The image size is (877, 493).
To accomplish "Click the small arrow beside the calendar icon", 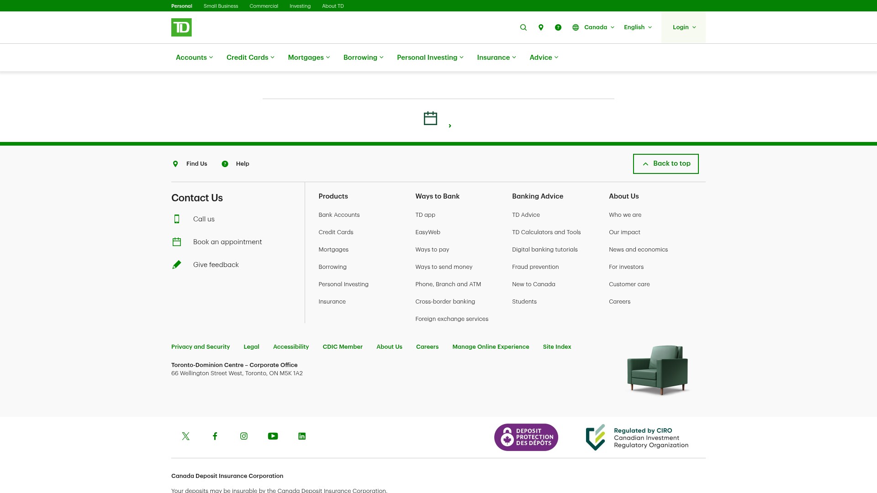I will click(x=450, y=126).
